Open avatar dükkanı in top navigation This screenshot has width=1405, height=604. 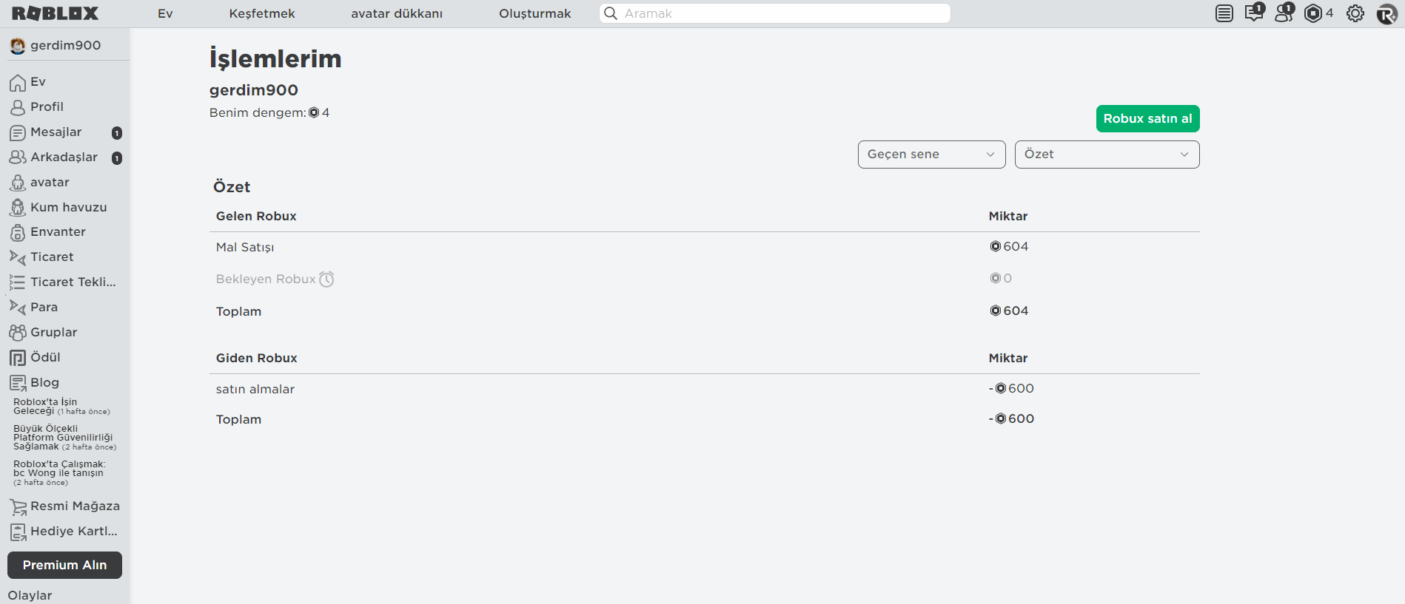(x=397, y=13)
